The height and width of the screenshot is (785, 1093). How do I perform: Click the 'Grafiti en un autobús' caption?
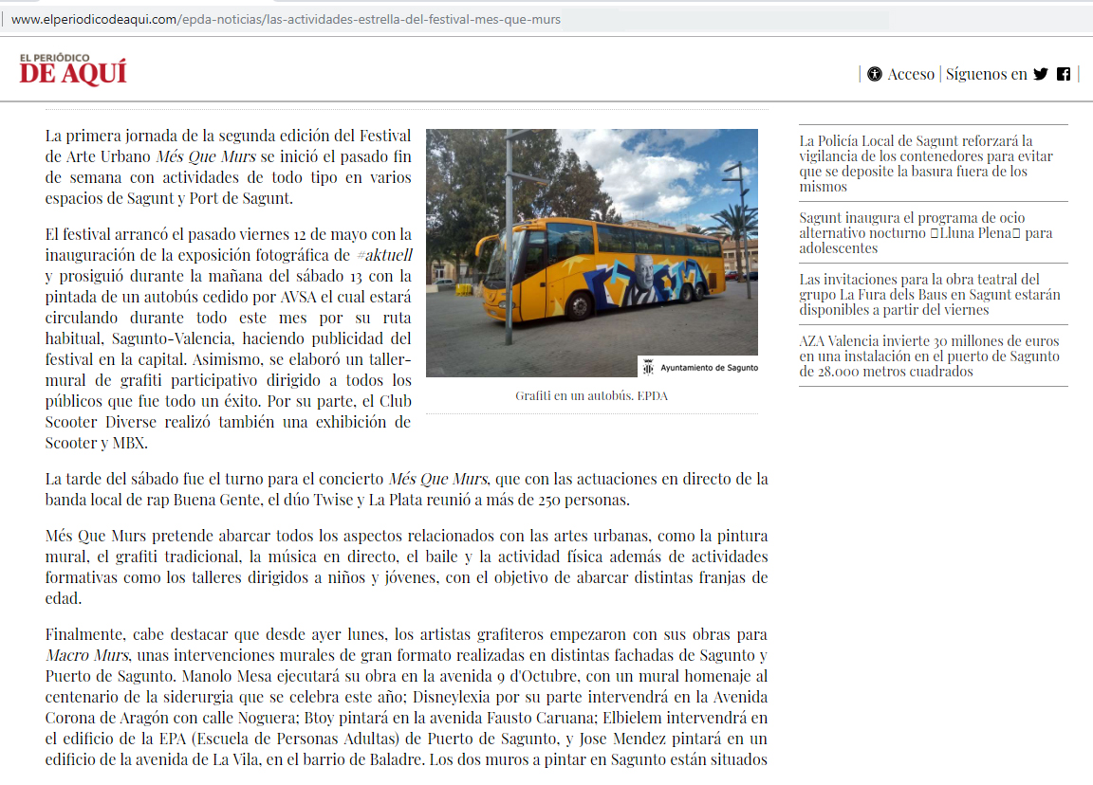coord(591,395)
